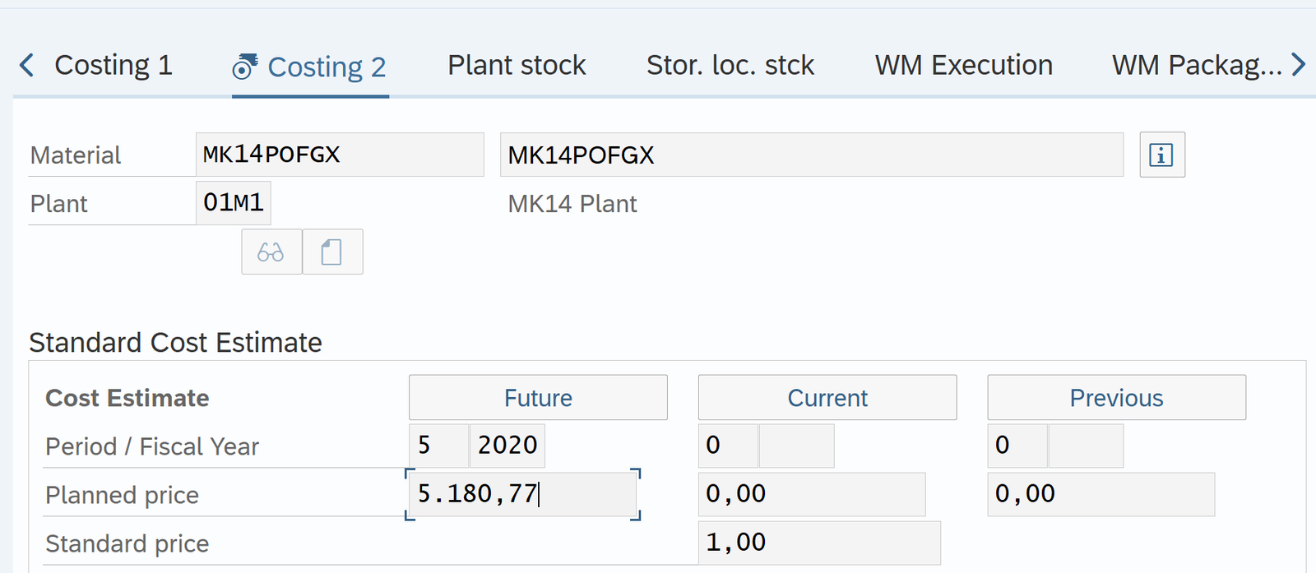Click the Plant field 01M1
The image size is (1316, 573).
[234, 203]
